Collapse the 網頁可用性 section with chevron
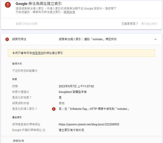This screenshot has width=163, height=143. 155,39
